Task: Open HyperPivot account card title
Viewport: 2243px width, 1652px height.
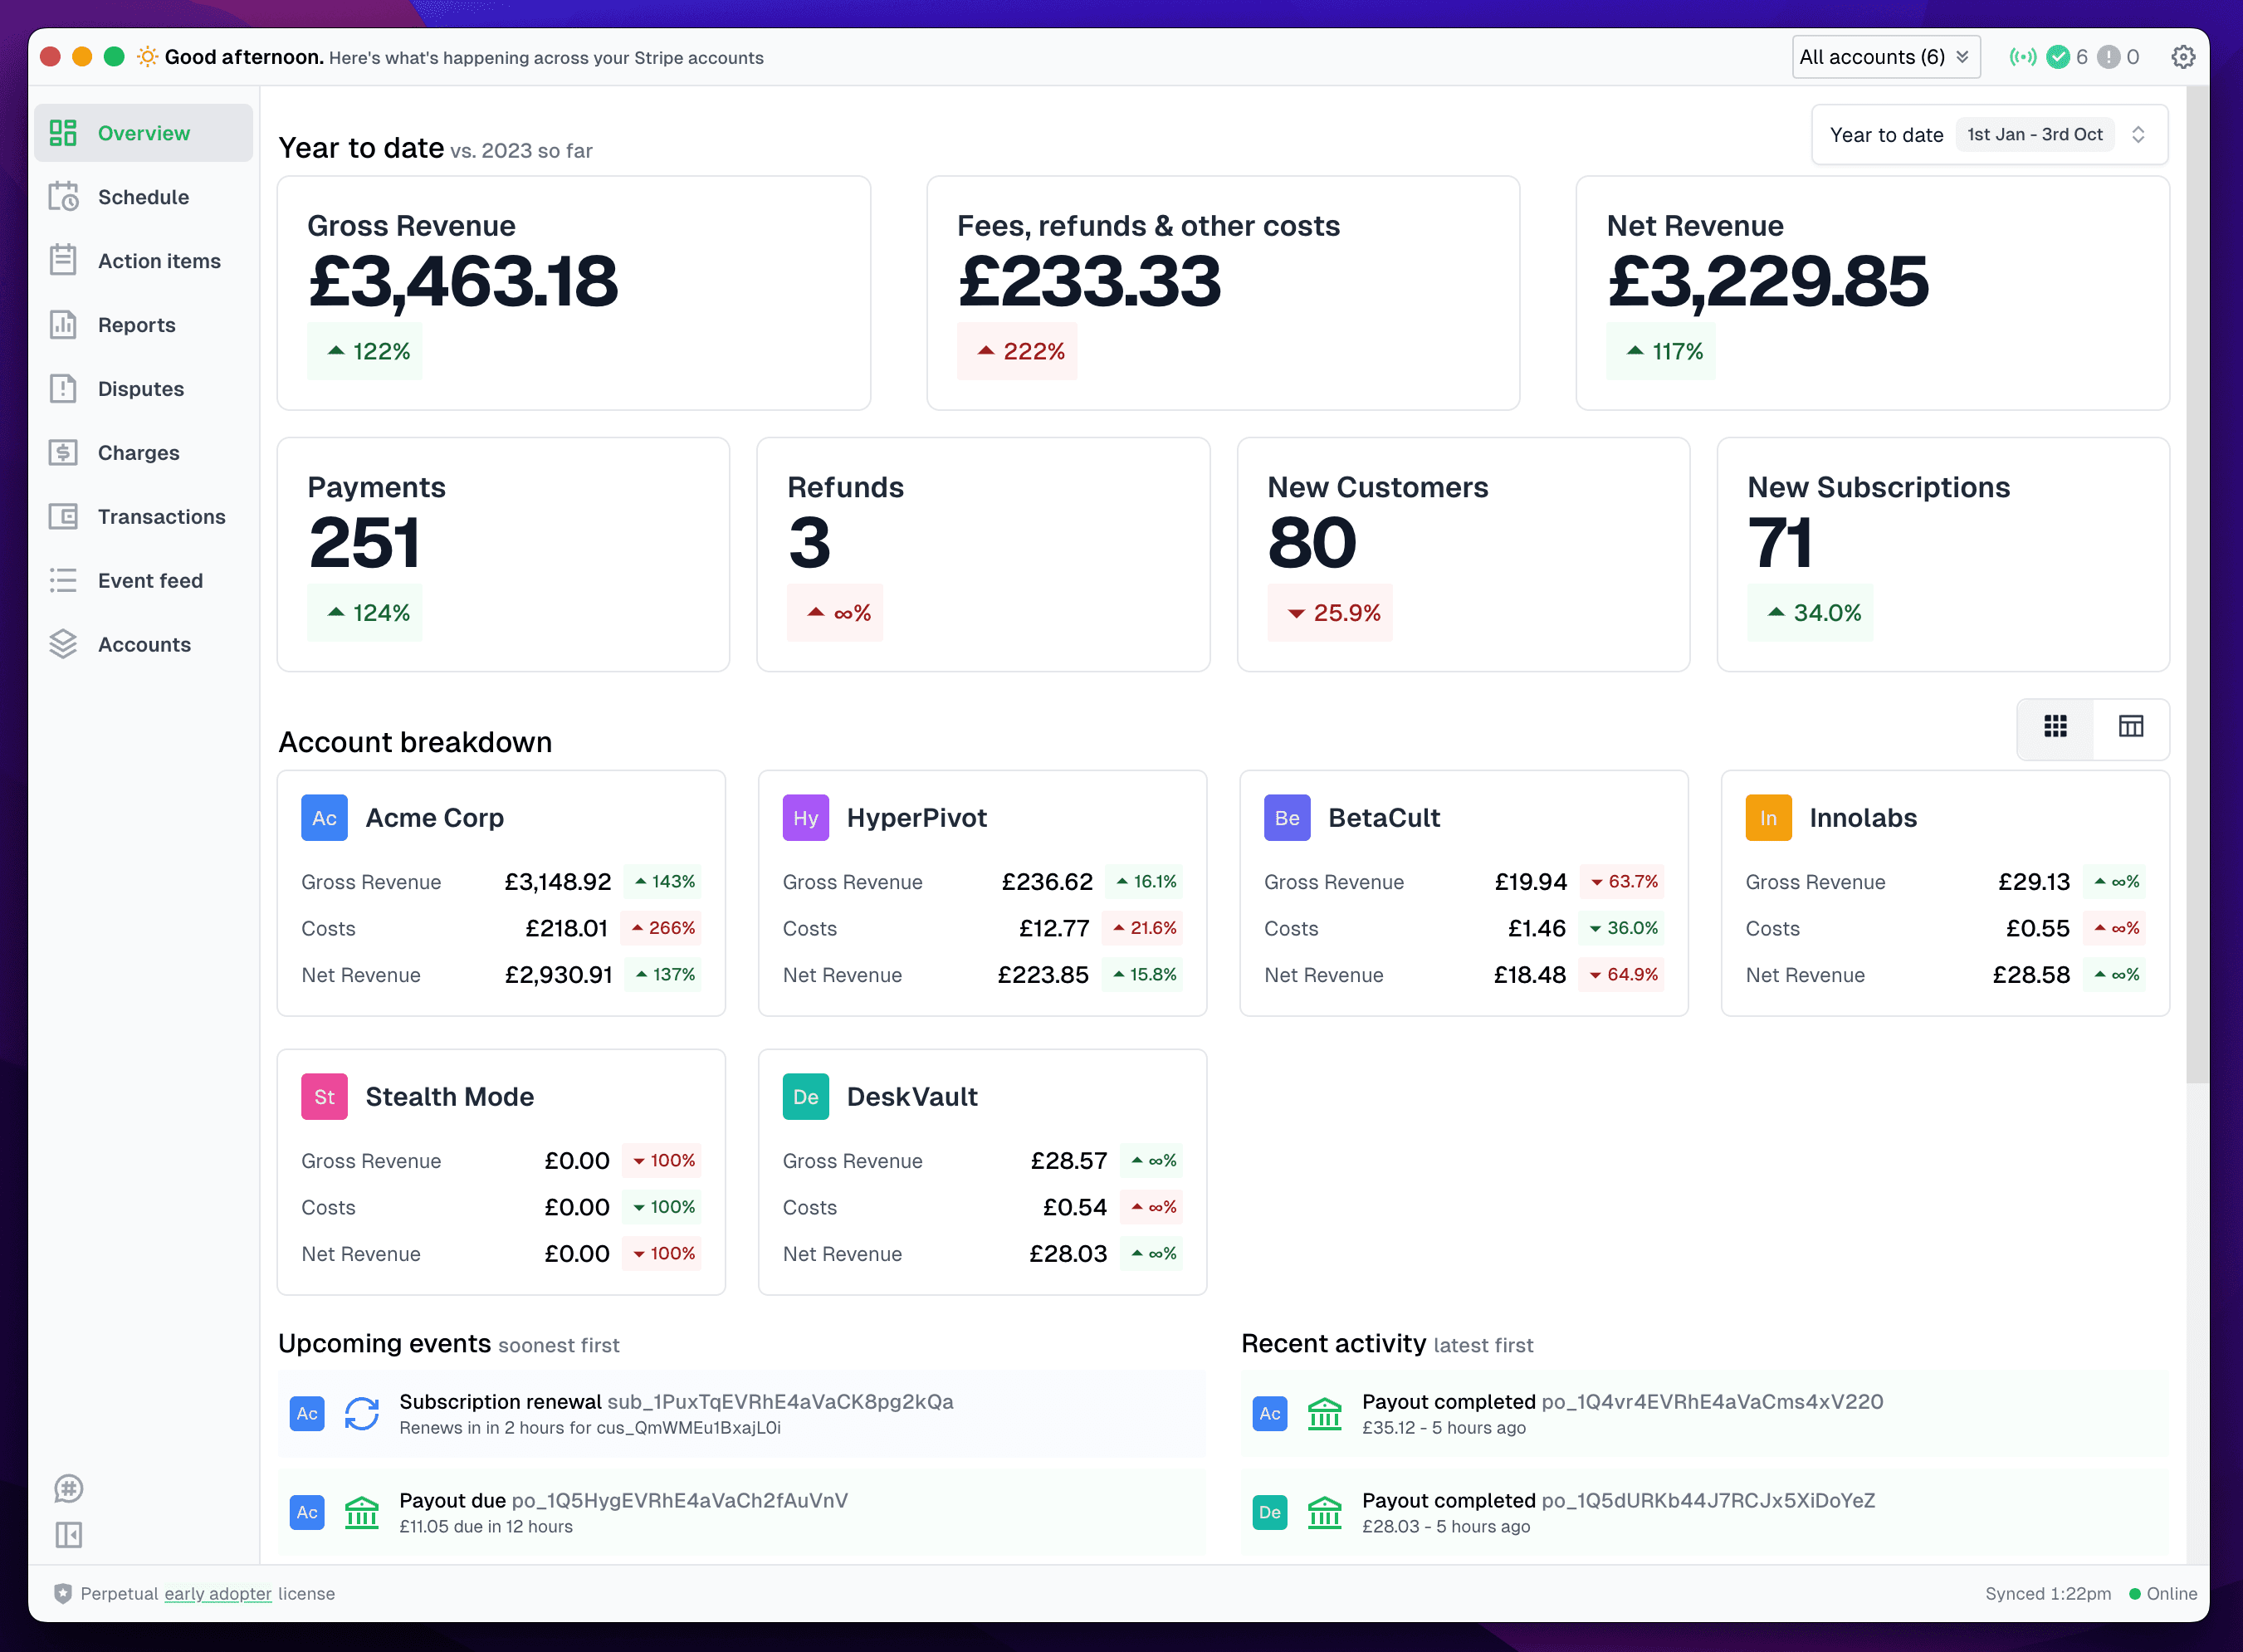Action: pyautogui.click(x=916, y=818)
